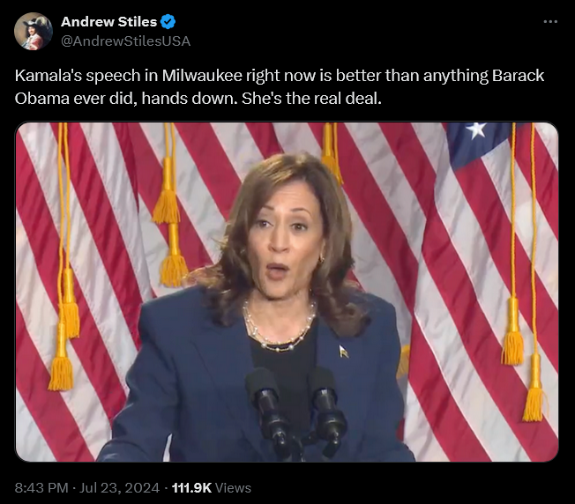Select the tweet text starting with Kamala's speech
Viewport: 575px width, 504px height.
coord(280,87)
